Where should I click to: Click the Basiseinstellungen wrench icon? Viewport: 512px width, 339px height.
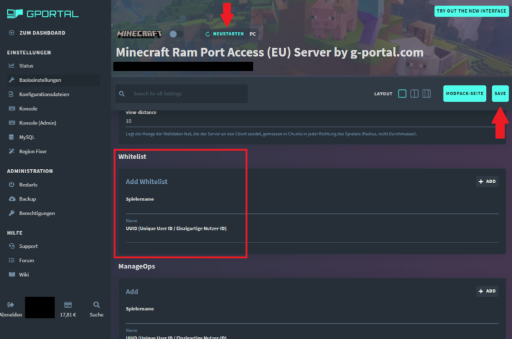[11, 80]
